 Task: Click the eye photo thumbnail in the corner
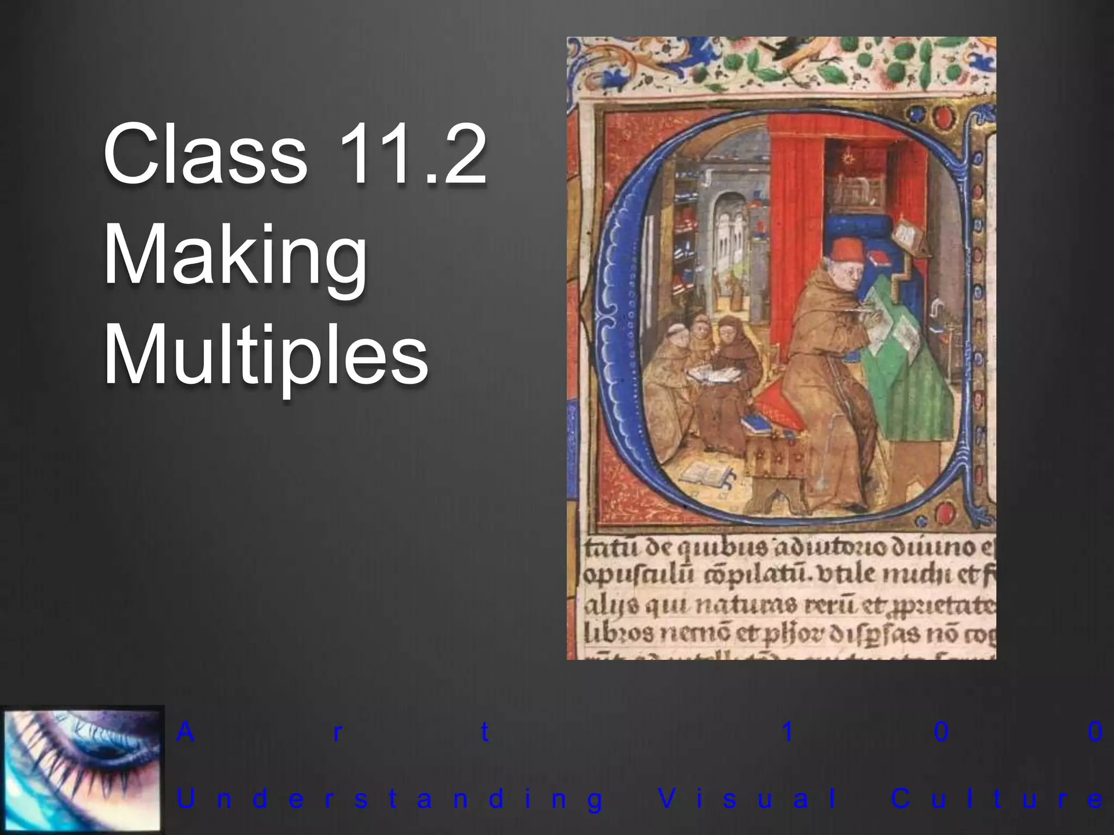(82, 770)
